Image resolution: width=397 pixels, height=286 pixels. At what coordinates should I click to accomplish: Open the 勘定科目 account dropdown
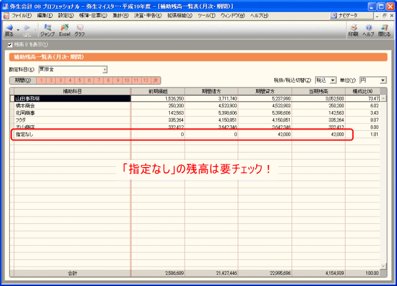pyautogui.click(x=105, y=69)
